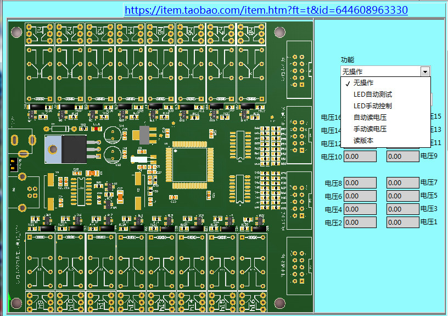Screen dimensions: 448x316
Task: Click the 电压4 value field
Action: click(x=360, y=209)
